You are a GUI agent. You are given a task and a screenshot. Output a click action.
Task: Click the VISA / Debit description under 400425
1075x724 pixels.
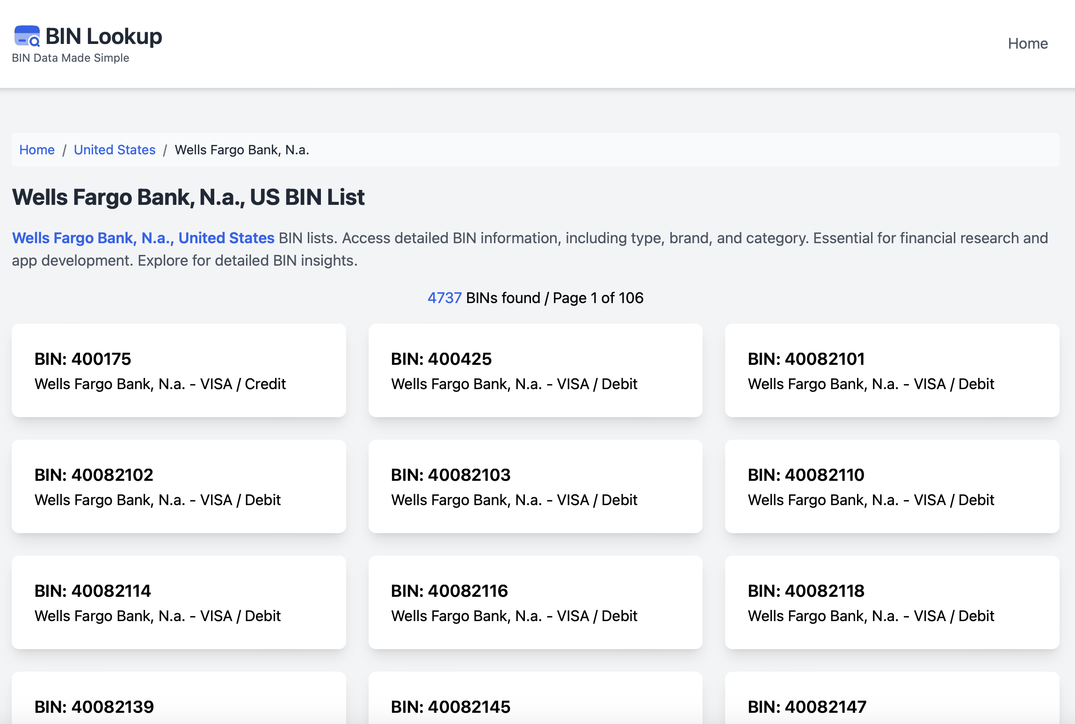(514, 384)
